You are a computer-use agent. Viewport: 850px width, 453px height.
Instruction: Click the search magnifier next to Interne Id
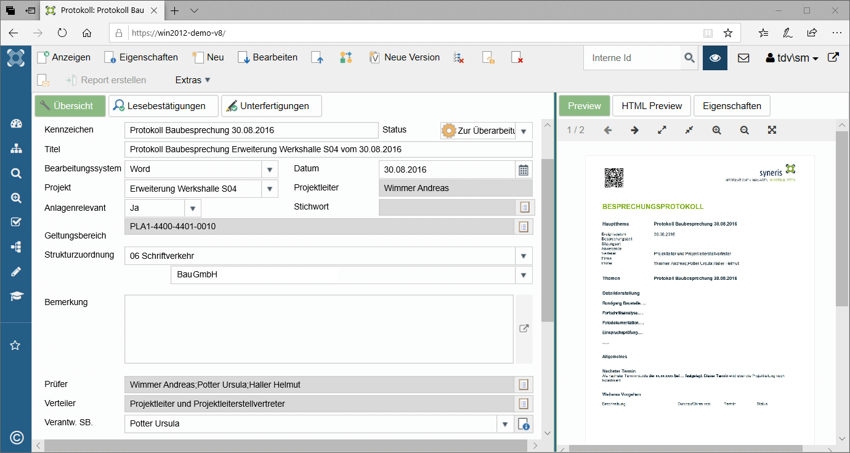(x=689, y=58)
